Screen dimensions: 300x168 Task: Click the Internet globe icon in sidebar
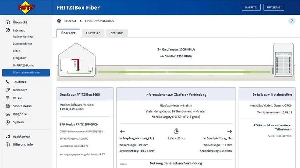click(8, 30)
